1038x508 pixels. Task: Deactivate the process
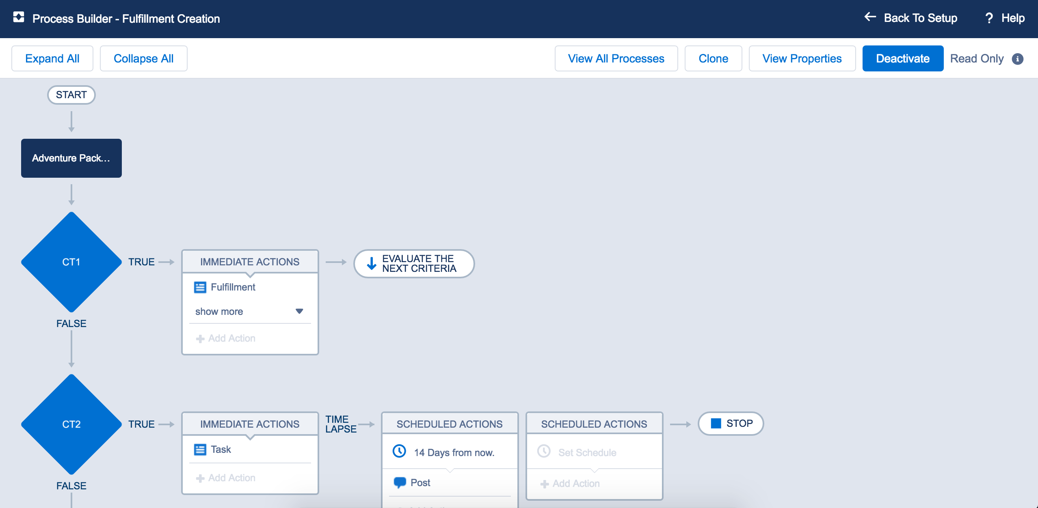click(902, 58)
